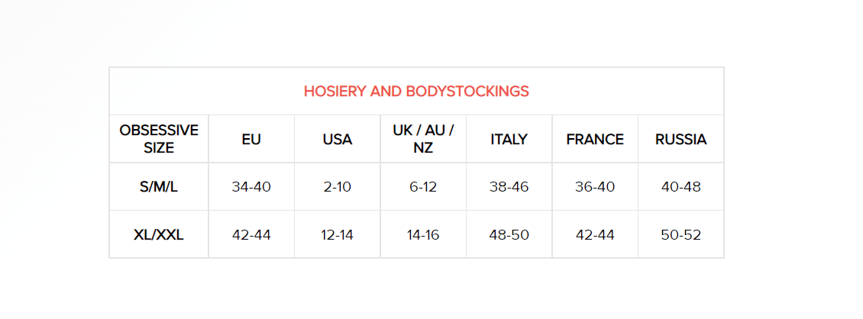The width and height of the screenshot is (863, 319).
Task: Select the Obsessive Size column header
Action: point(159,139)
